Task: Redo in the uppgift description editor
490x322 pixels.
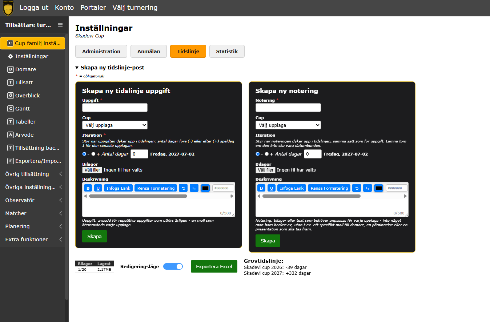Action: pos(194,188)
